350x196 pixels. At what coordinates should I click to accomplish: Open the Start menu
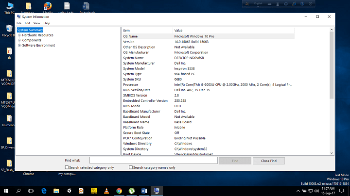(6, 191)
